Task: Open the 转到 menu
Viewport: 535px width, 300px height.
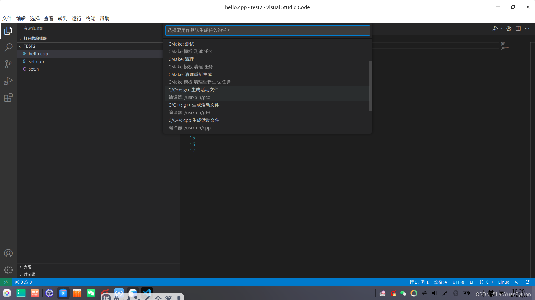Action: coord(63,18)
